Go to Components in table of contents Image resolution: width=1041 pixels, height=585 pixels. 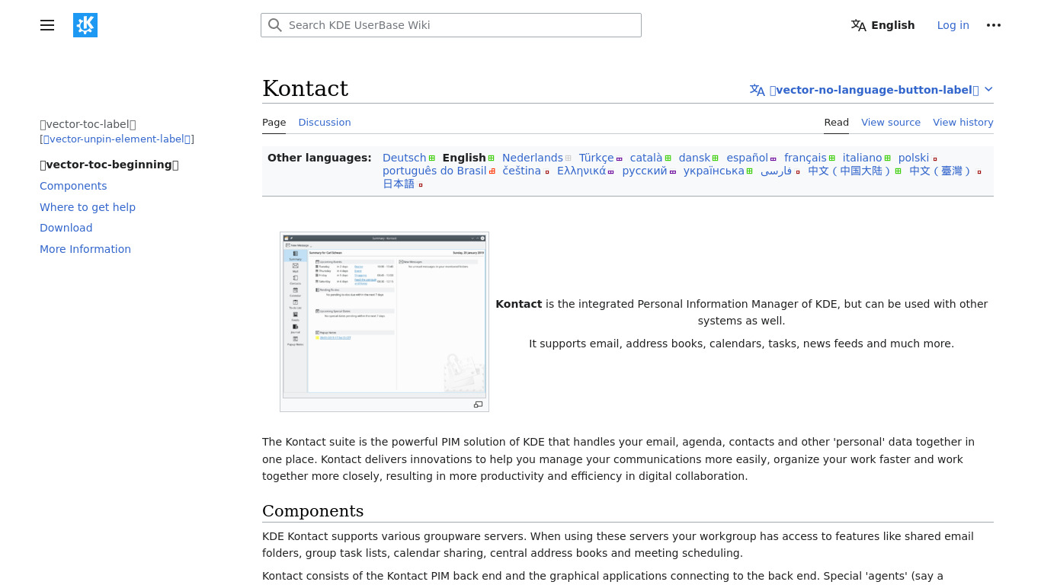point(73,186)
